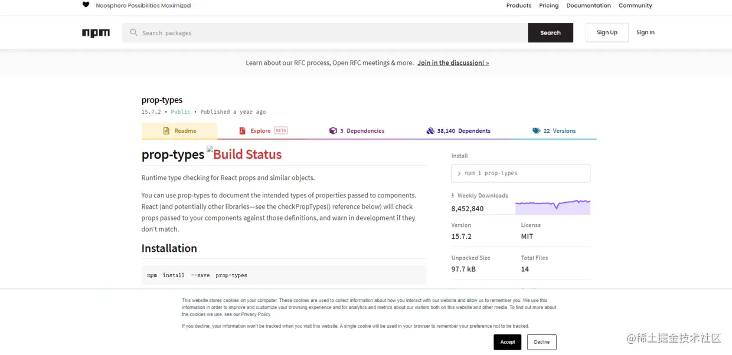Accept the cookie notice
The height and width of the screenshot is (355, 732).
coord(508,342)
